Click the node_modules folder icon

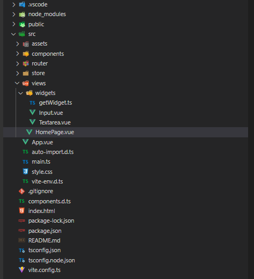22,14
